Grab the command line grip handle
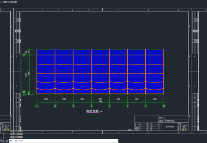The height and width of the screenshot is (143, 207). (x=1, y=141)
